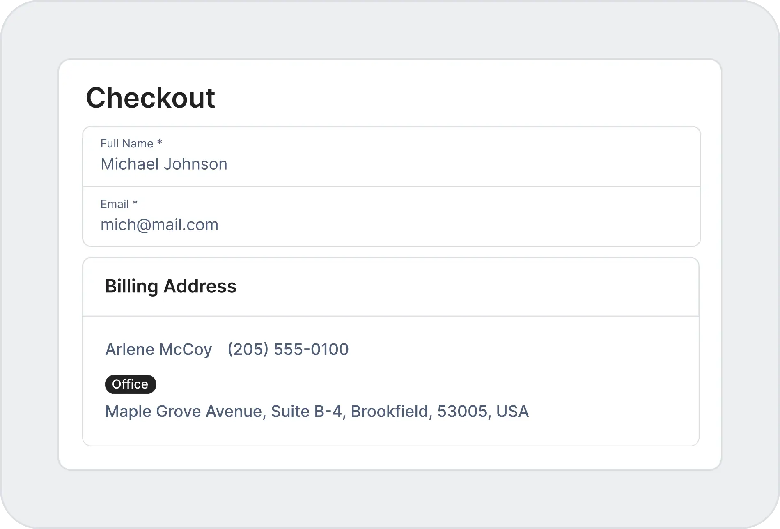Image resolution: width=780 pixels, height=529 pixels.
Task: Click USA country in the address
Action: 512,412
